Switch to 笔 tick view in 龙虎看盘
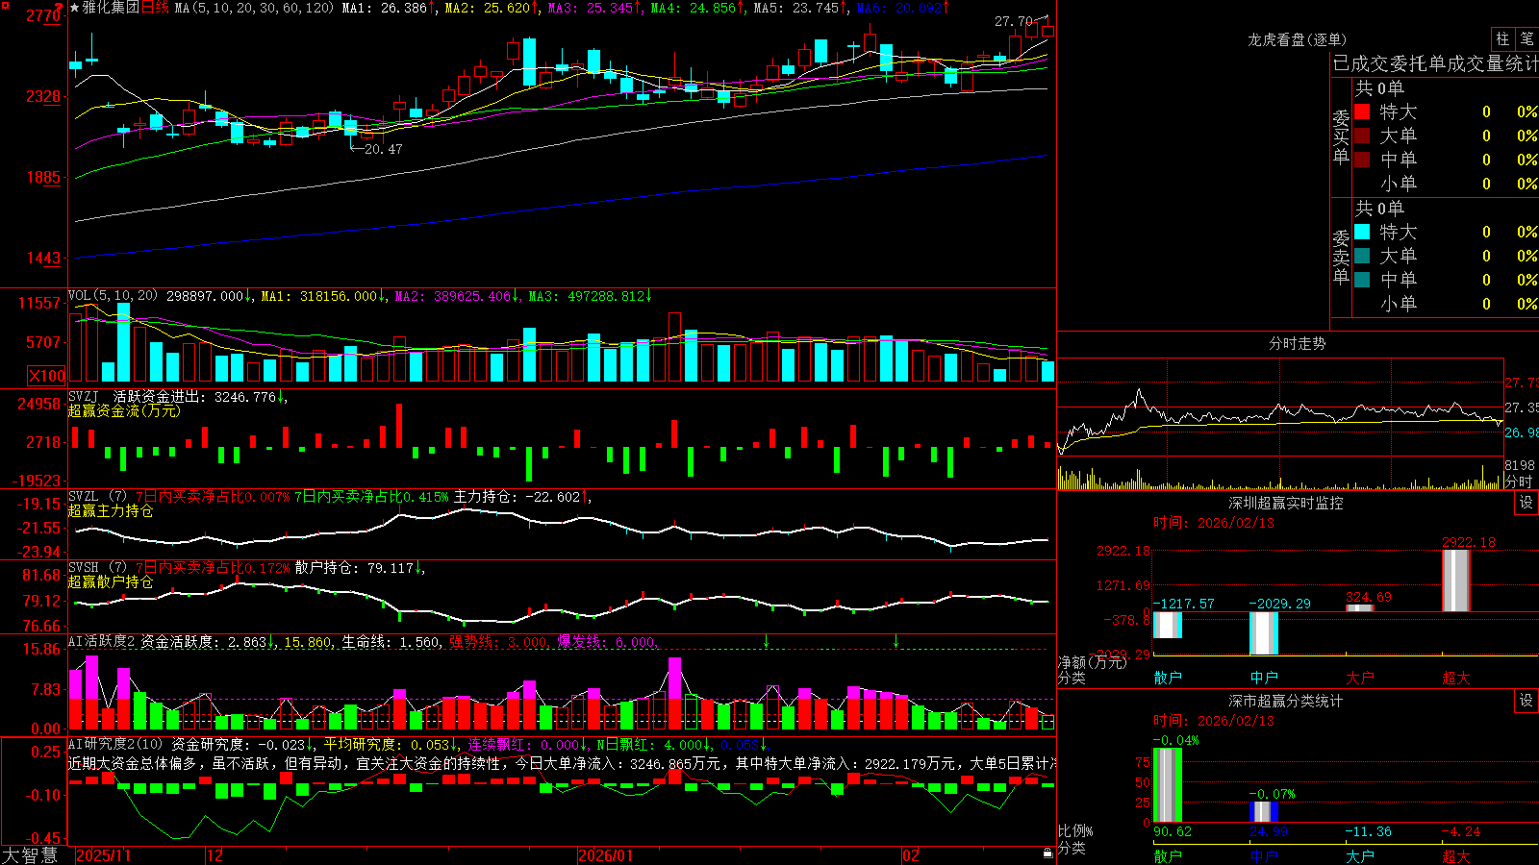This screenshot has width=1539, height=865. [x=1526, y=38]
